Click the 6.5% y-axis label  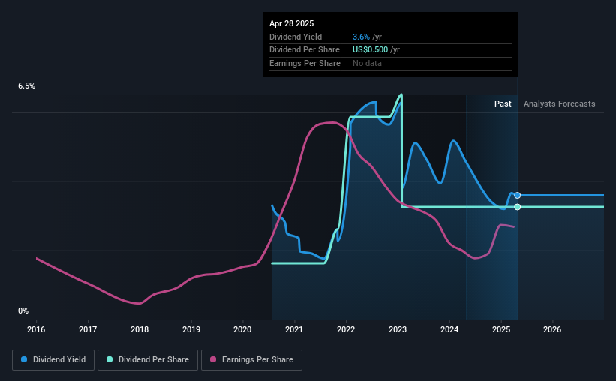pyautogui.click(x=27, y=86)
